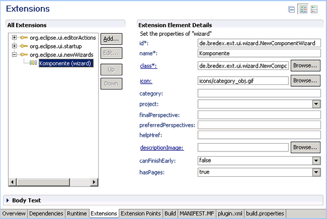
Task: Click the tree scrollbar left arrow
Action: click(12, 182)
